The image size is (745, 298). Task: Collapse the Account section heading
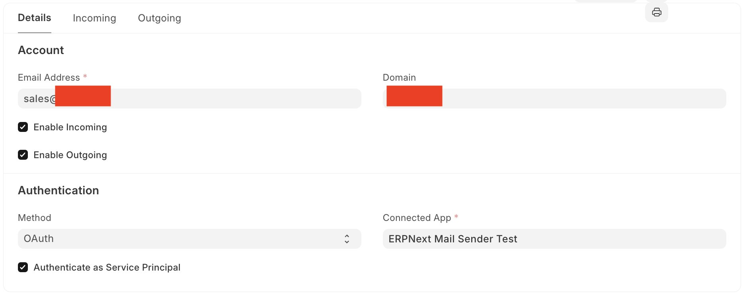(41, 50)
